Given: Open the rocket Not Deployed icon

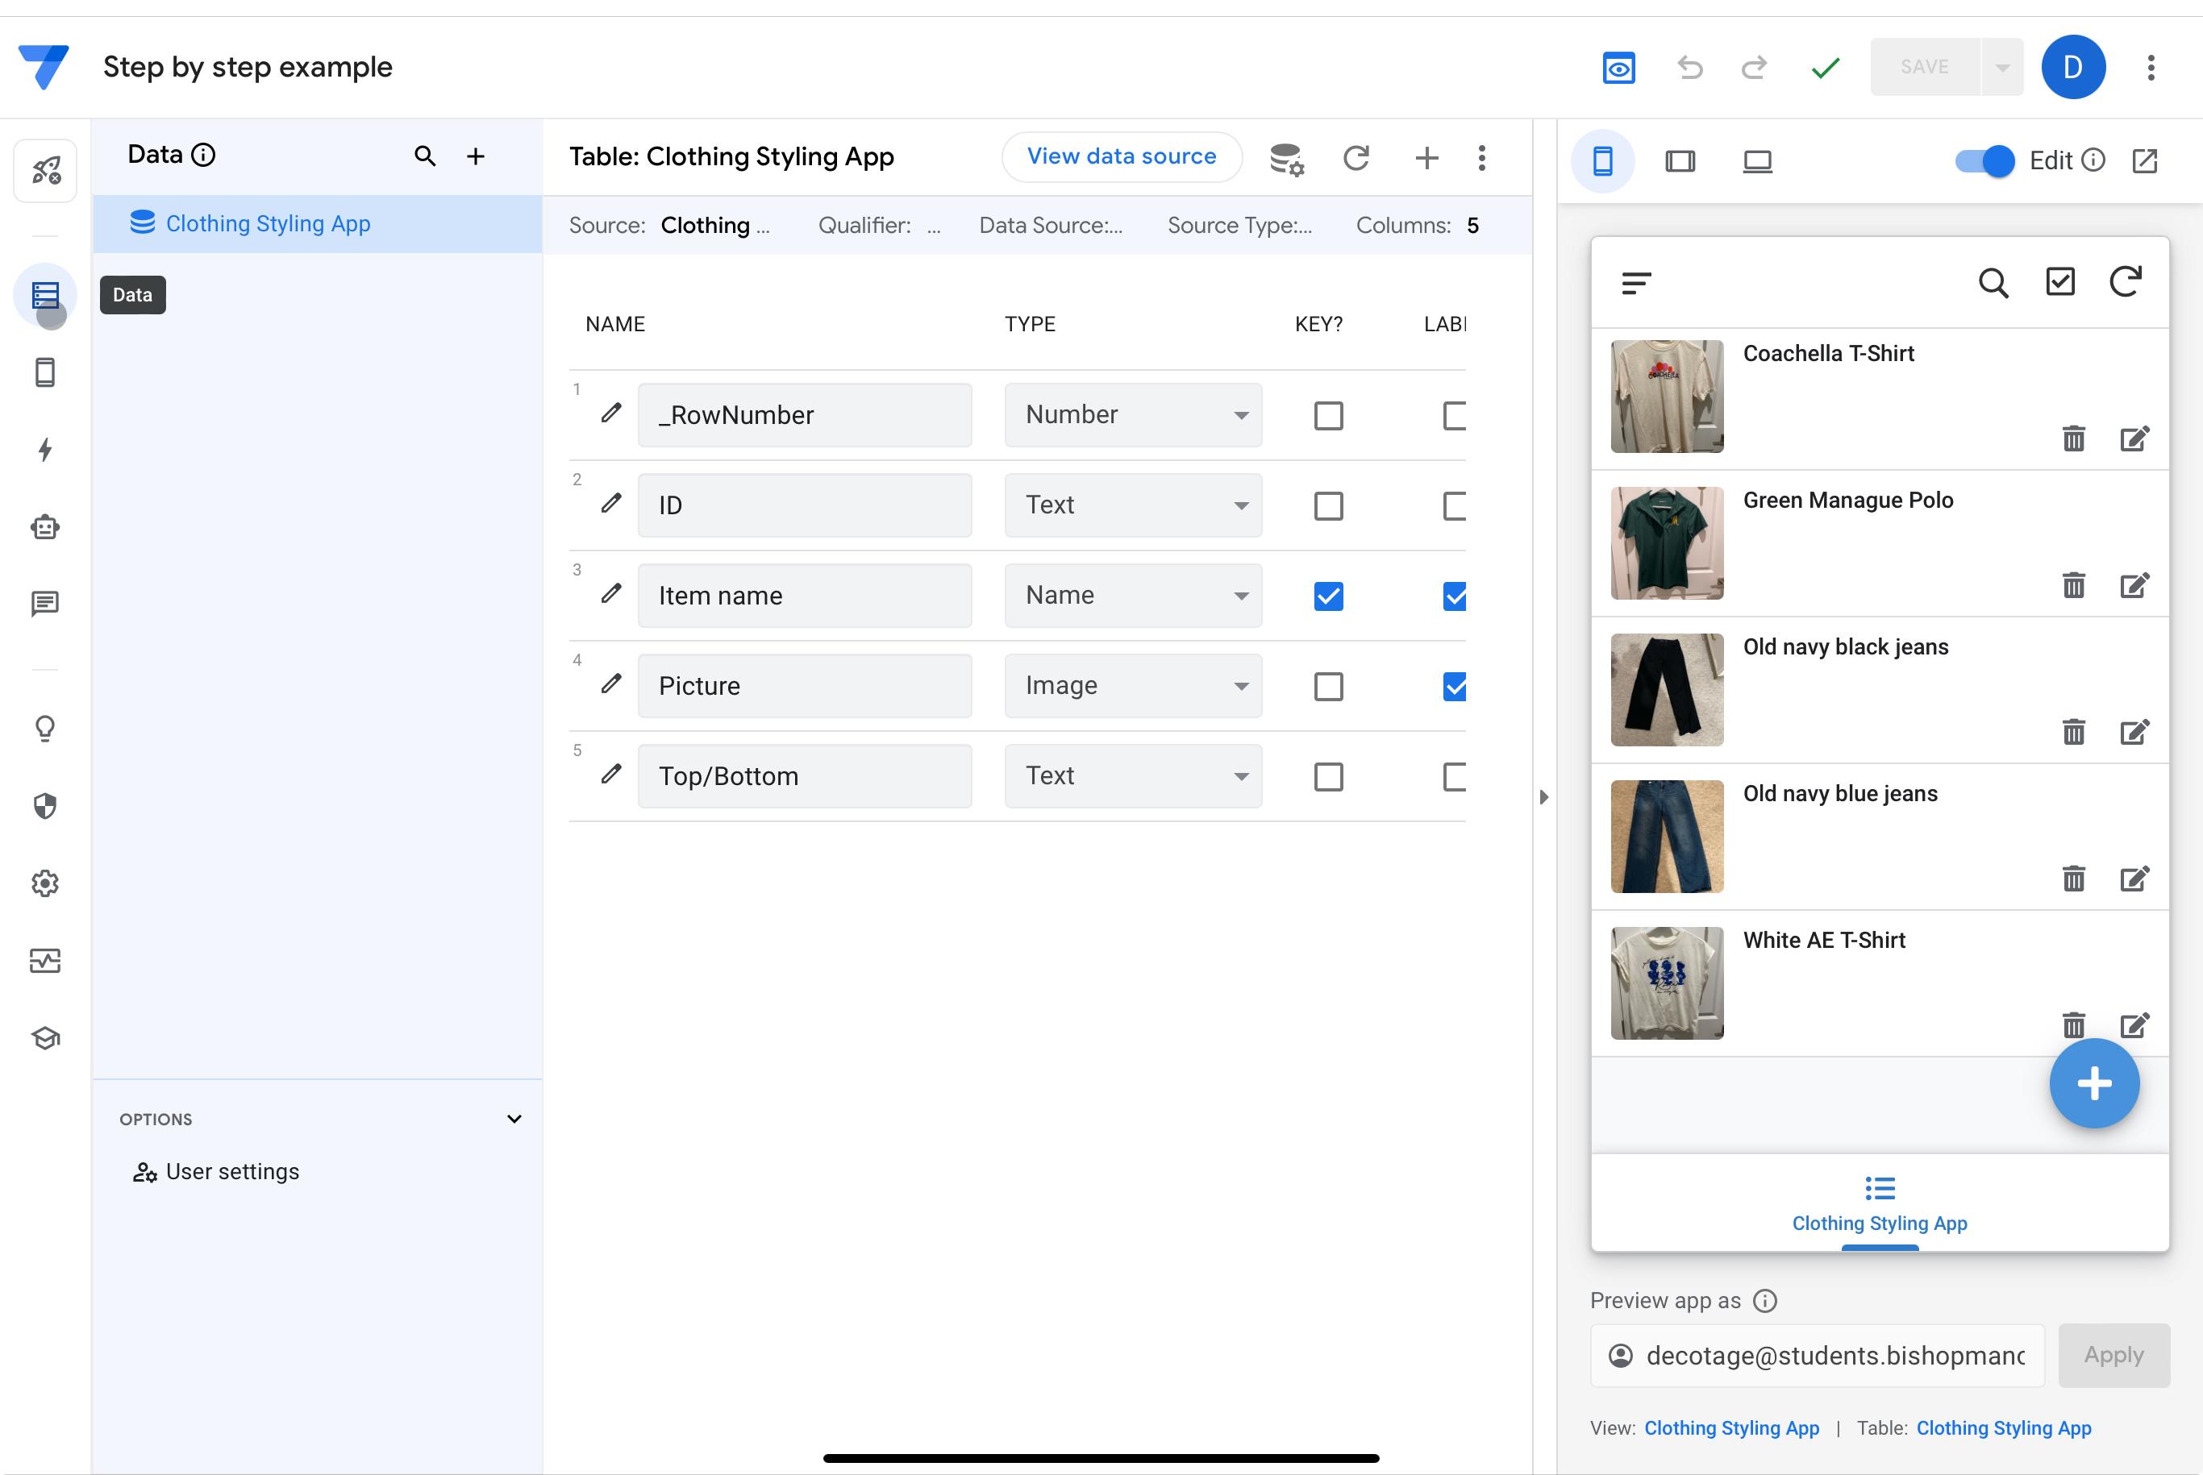Looking at the screenshot, I should (45, 170).
